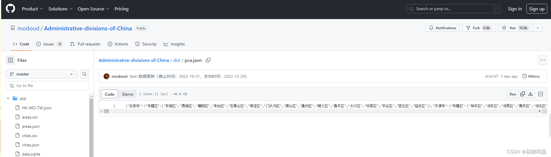Image resolution: width=551 pixels, height=157 pixels.
Task: Switch to the Security tab
Action: point(146,44)
